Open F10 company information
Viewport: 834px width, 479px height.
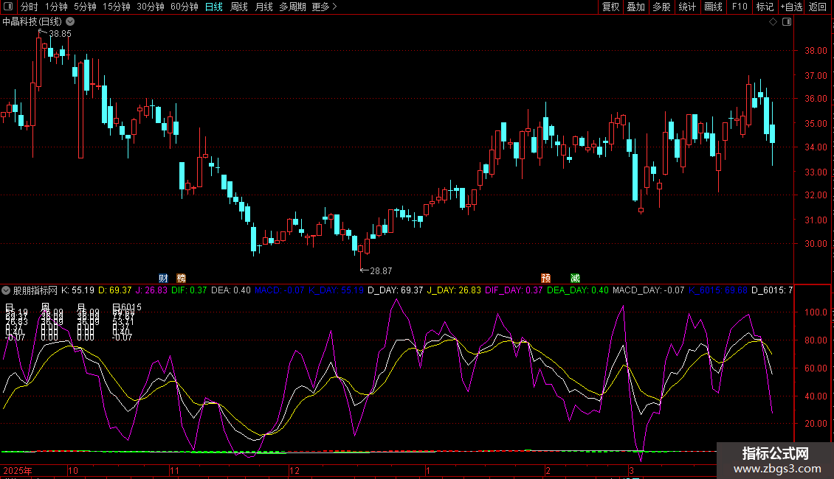740,7
